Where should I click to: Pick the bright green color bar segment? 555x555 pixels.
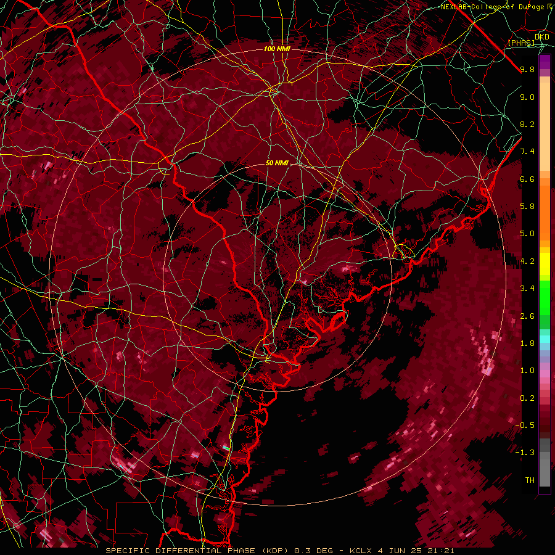(545, 297)
